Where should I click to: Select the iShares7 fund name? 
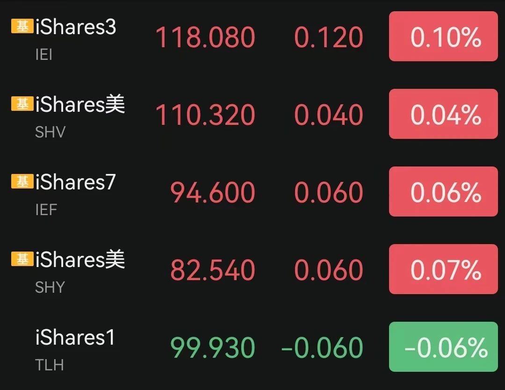pos(75,182)
